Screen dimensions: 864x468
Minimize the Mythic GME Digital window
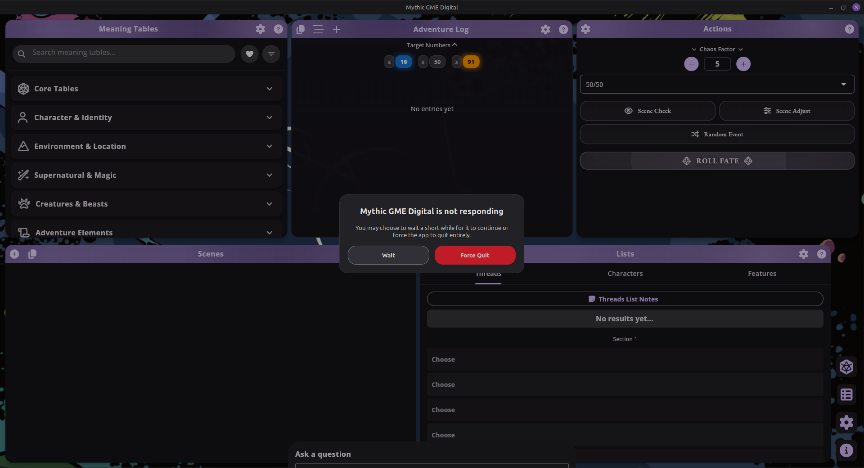click(831, 8)
